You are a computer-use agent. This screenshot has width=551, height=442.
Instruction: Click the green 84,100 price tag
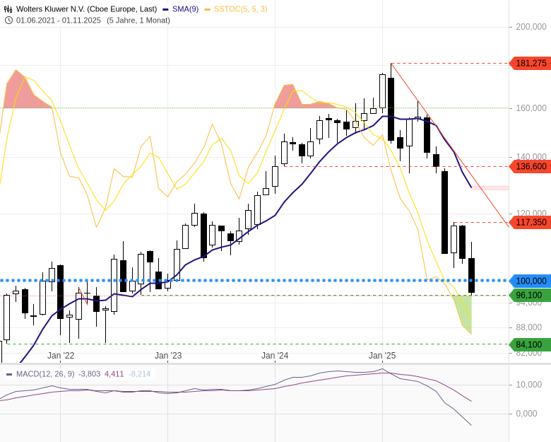[530, 344]
